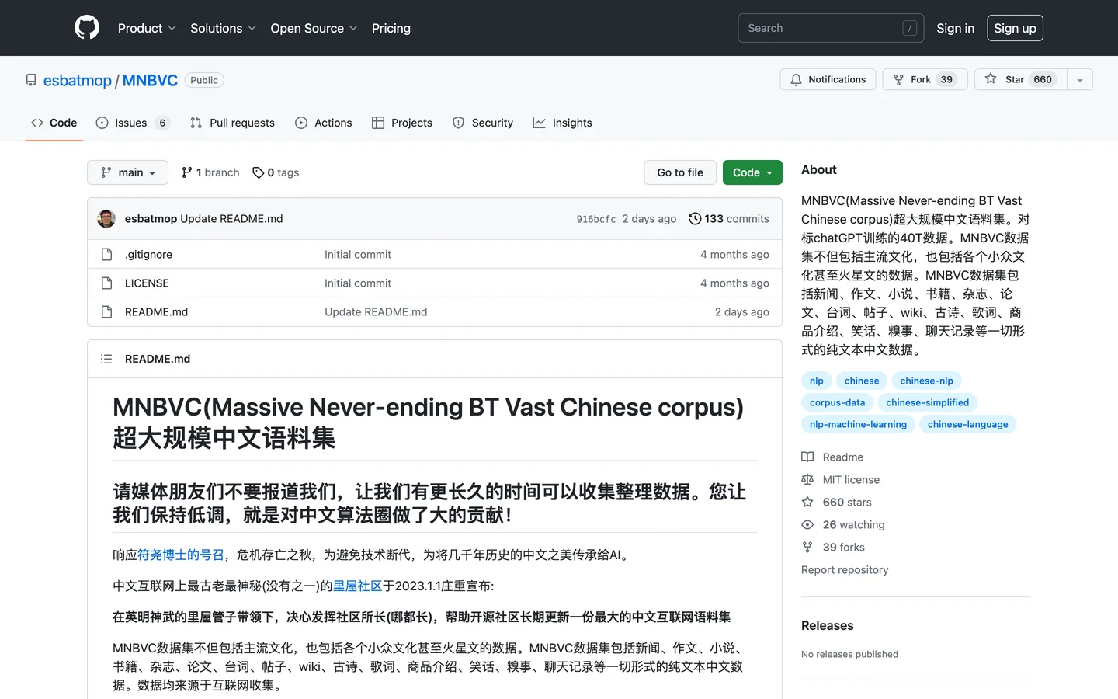Toggle the README outline list icon
Image resolution: width=1118 pixels, height=699 pixels.
click(106, 359)
